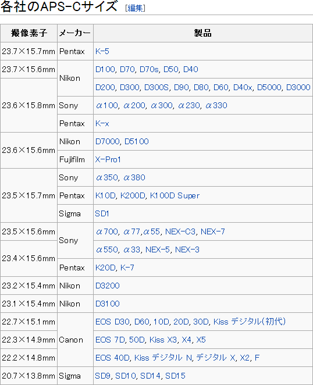Screen dimensions: 313x385
Task: Click the Fujifilm X-Pro1 link
Action: pyautogui.click(x=108, y=159)
